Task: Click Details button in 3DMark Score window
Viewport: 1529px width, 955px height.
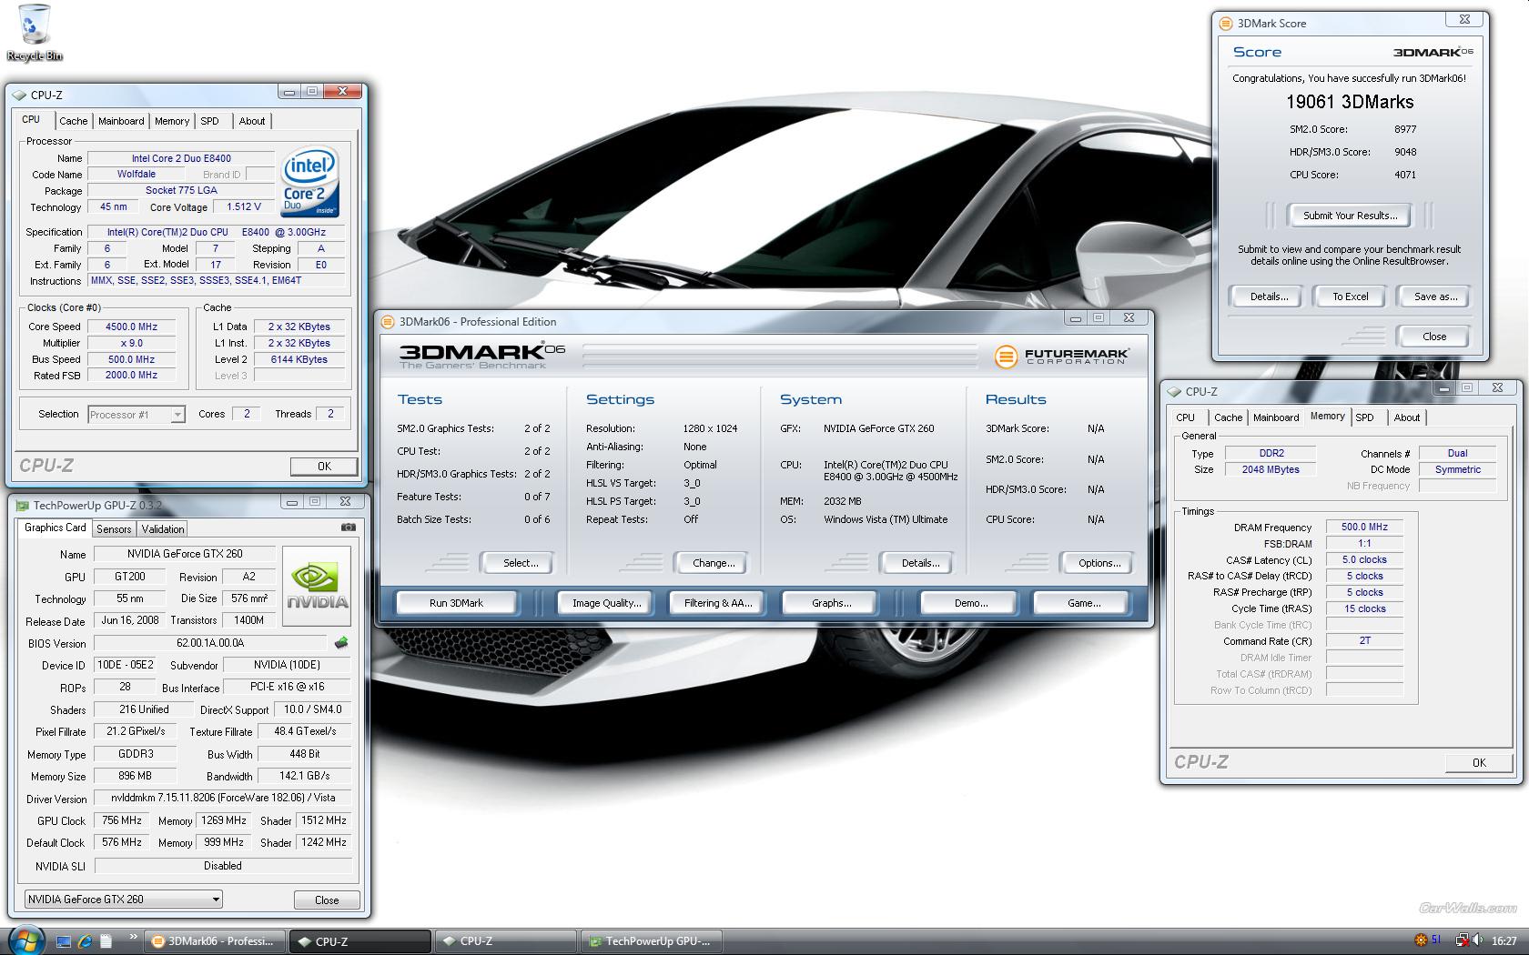Action: (1269, 297)
